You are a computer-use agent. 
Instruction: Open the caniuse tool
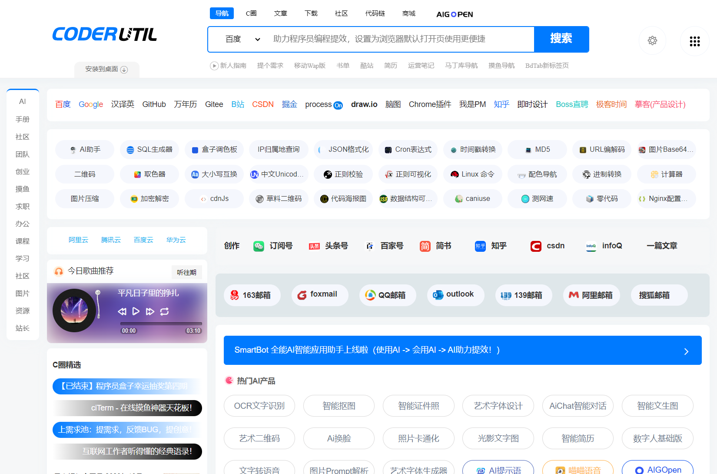point(473,199)
